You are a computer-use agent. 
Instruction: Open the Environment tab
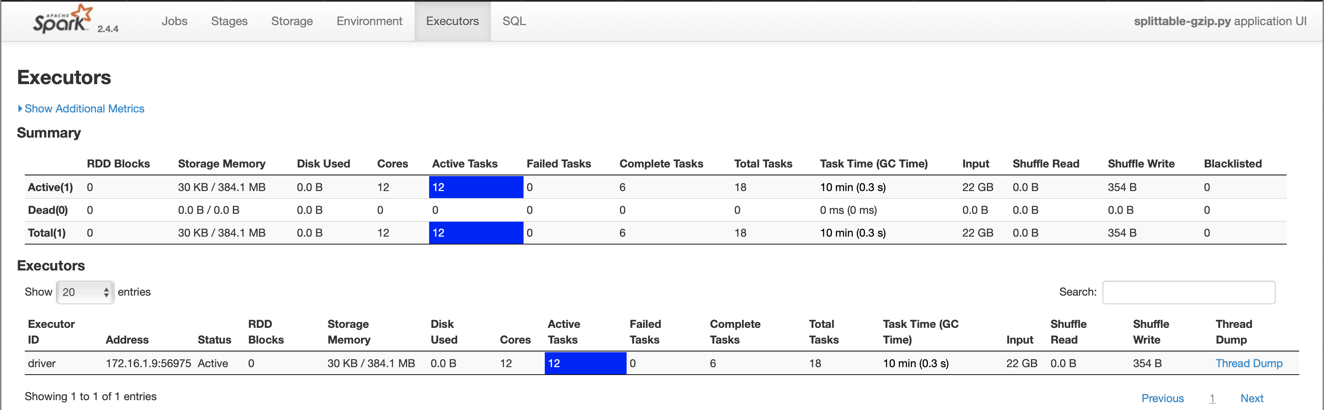pyautogui.click(x=369, y=21)
